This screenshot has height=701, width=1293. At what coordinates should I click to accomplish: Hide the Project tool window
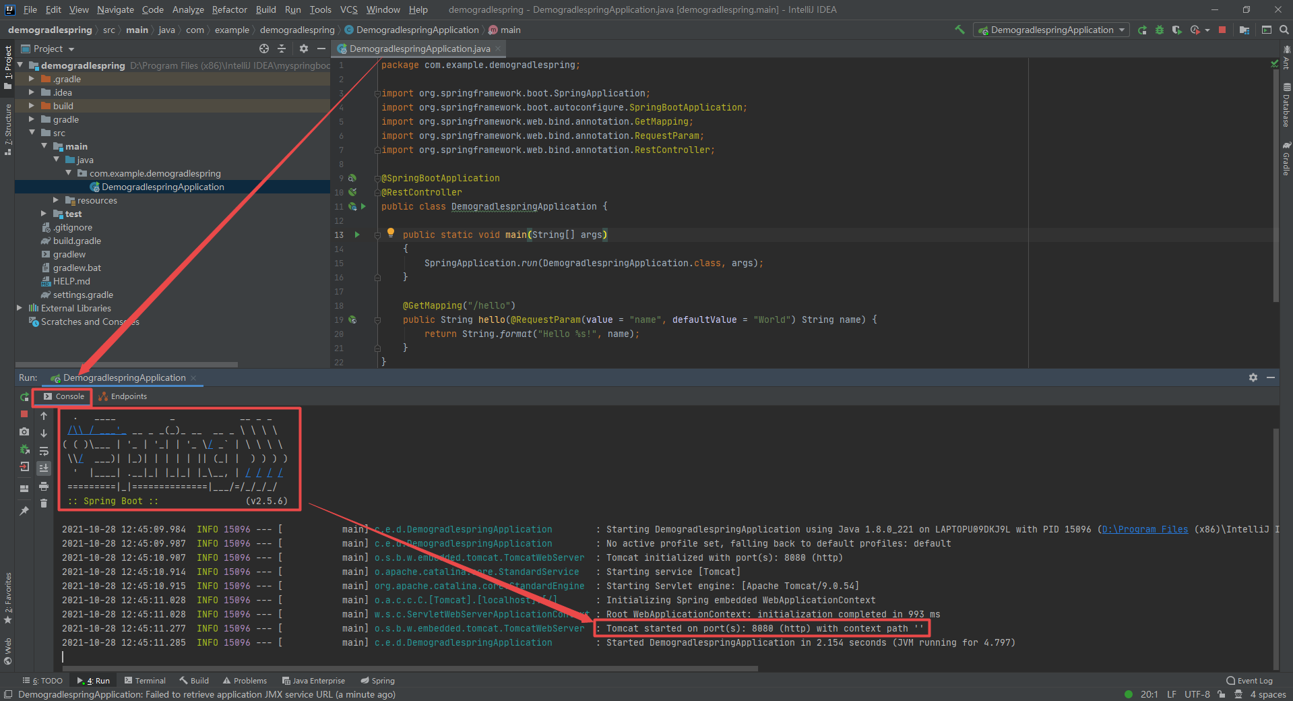(321, 49)
